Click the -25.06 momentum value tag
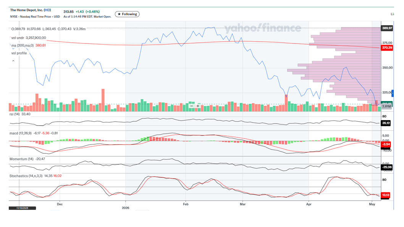 (387, 167)
